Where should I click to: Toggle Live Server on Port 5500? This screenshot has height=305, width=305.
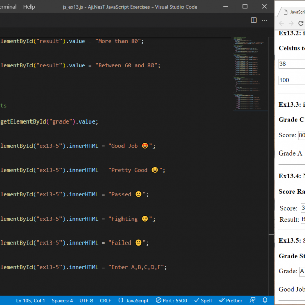[x=172, y=300]
